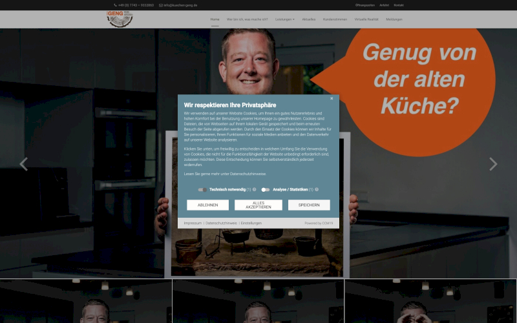Click the phone number in the top bar
Image resolution: width=517 pixels, height=323 pixels.
[136, 5]
